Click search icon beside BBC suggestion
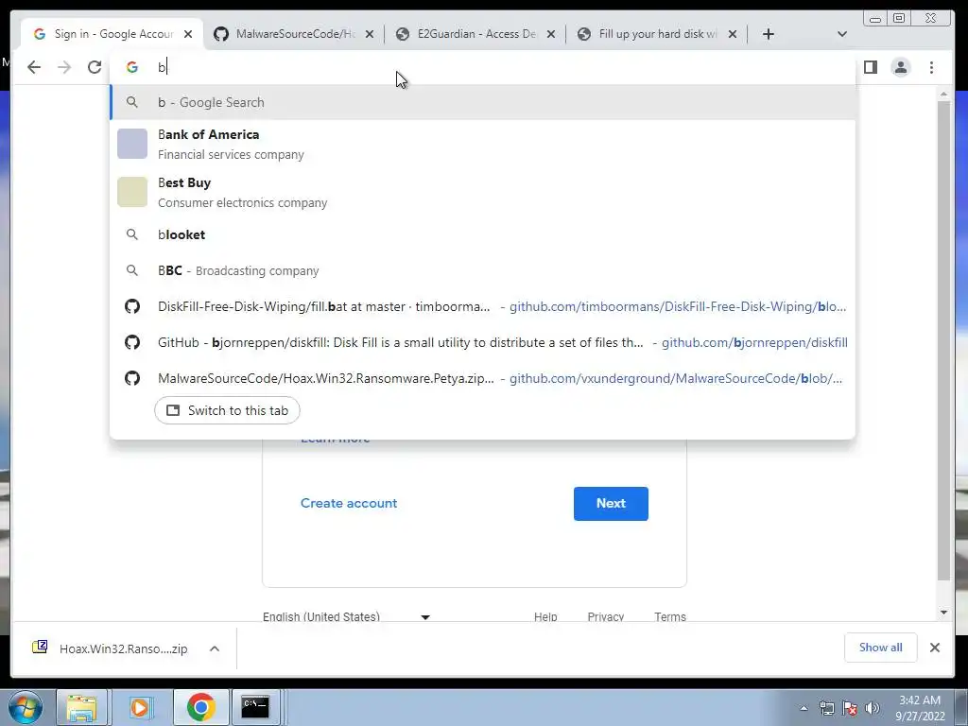Image resolution: width=968 pixels, height=726 pixels. click(132, 270)
